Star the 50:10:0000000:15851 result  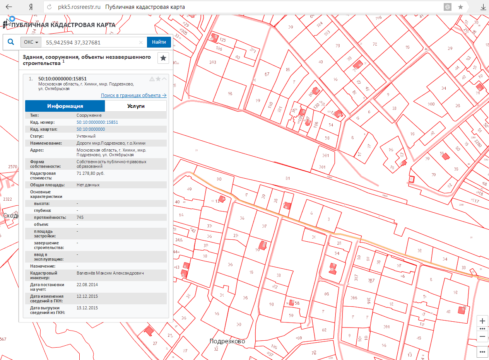coord(158,79)
